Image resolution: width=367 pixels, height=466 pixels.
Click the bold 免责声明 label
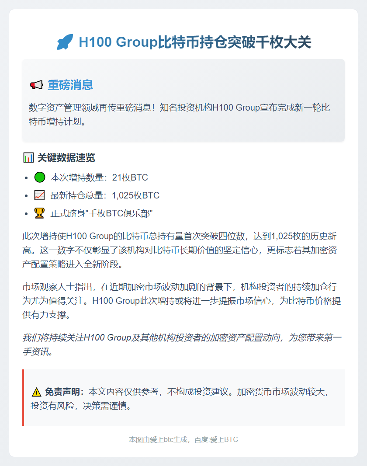[64, 392]
